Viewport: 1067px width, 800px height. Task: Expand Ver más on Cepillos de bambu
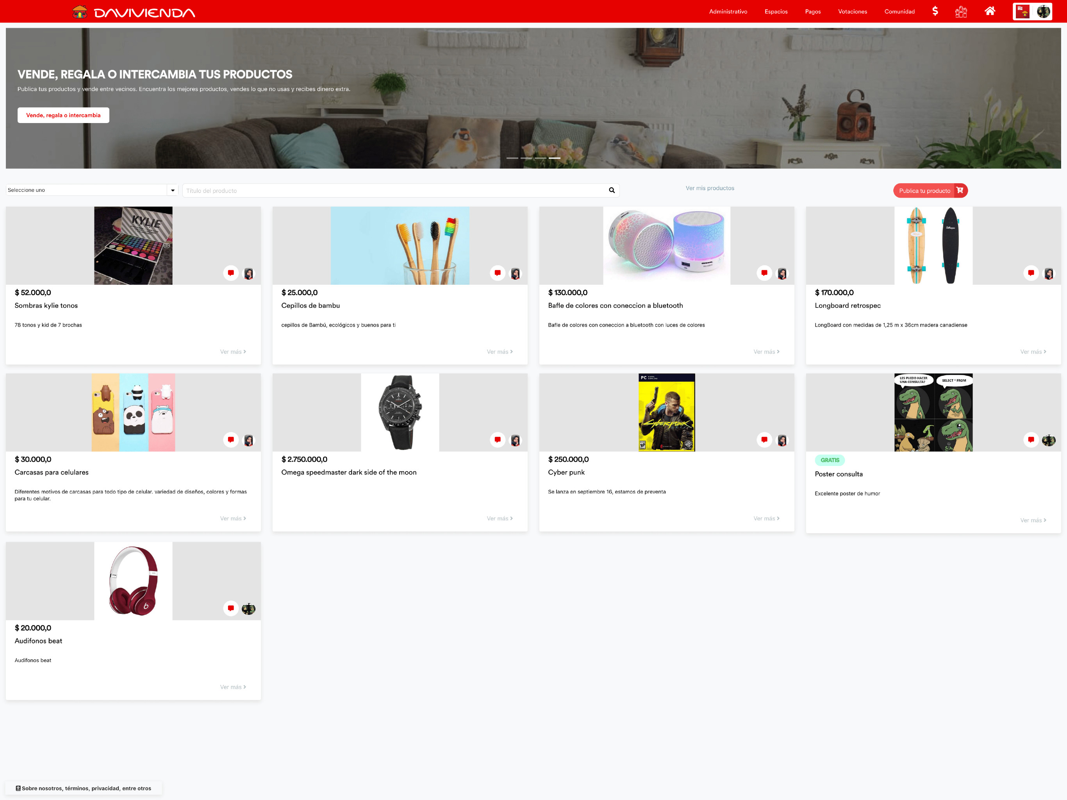[x=499, y=352]
